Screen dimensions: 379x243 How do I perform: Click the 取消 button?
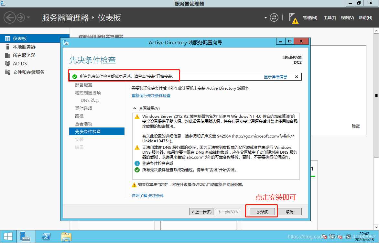pyautogui.click(x=289, y=212)
